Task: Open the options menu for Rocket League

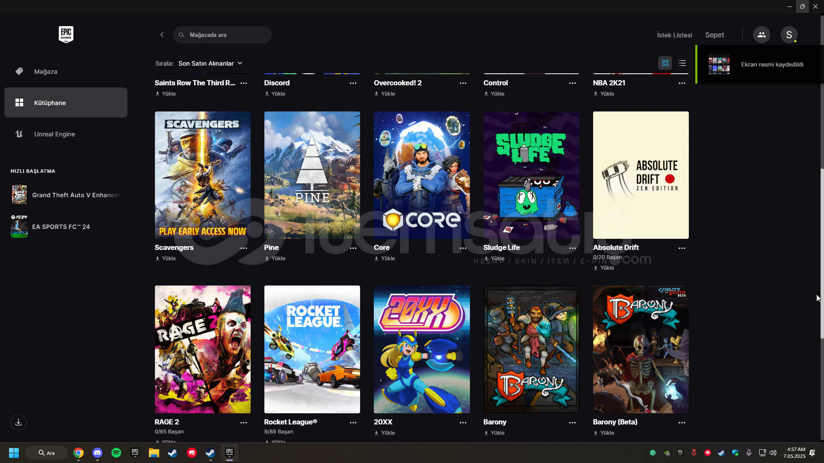Action: 353,423
